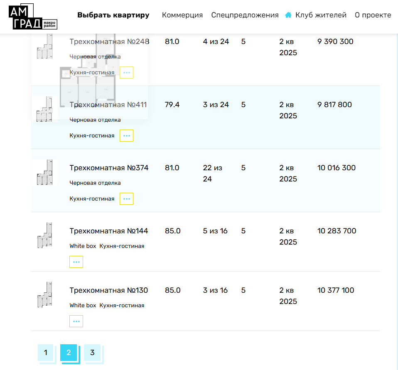The height and width of the screenshot is (370, 398).
Task: Open Спецпредложения menu item
Action: coord(245,15)
